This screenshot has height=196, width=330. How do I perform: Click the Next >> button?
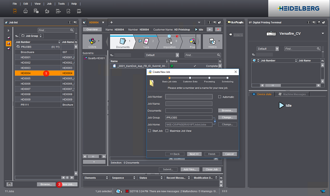coord(193,154)
